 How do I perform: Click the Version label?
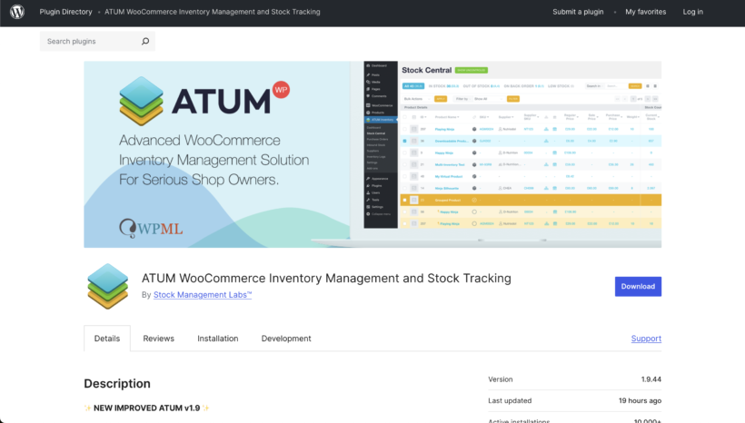point(501,379)
